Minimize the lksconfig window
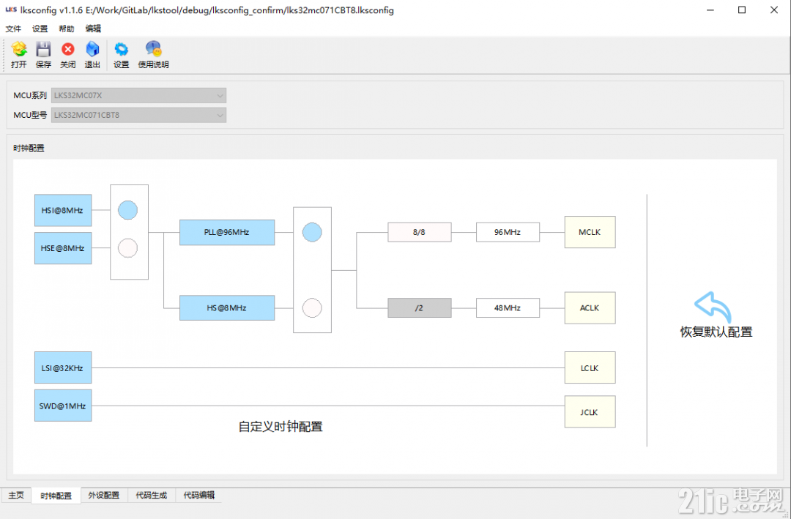 [710, 10]
